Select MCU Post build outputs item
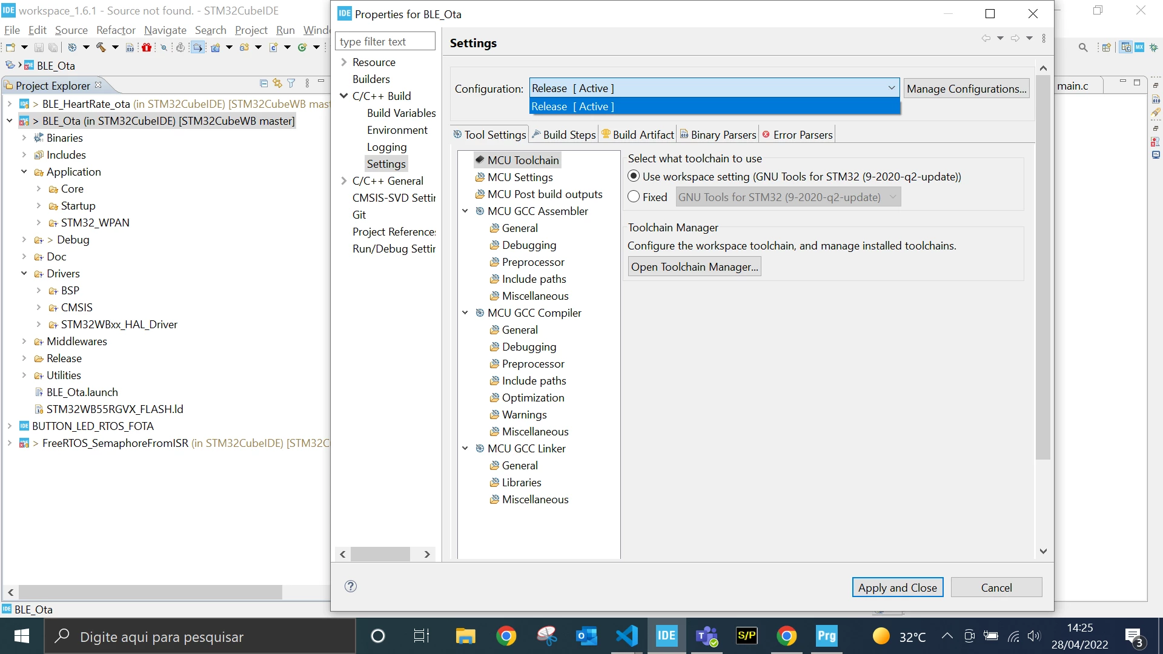This screenshot has width=1163, height=654. click(545, 194)
